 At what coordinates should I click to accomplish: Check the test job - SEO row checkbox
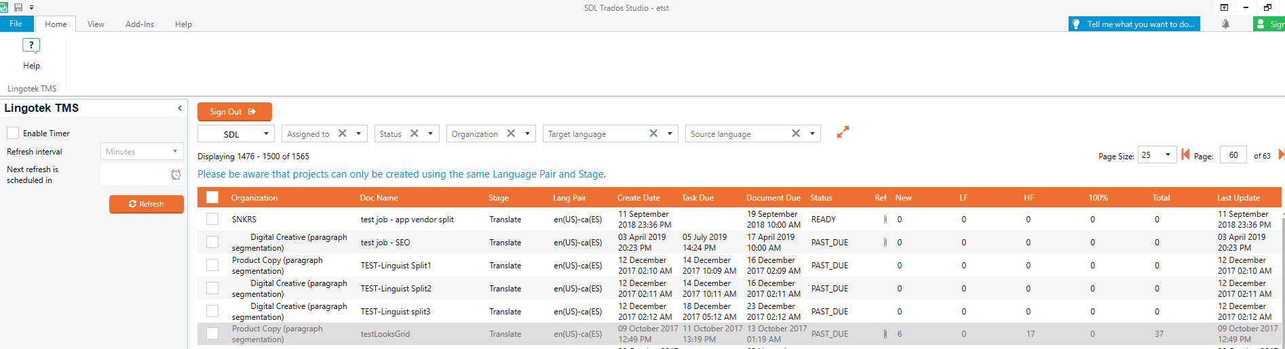pos(212,242)
